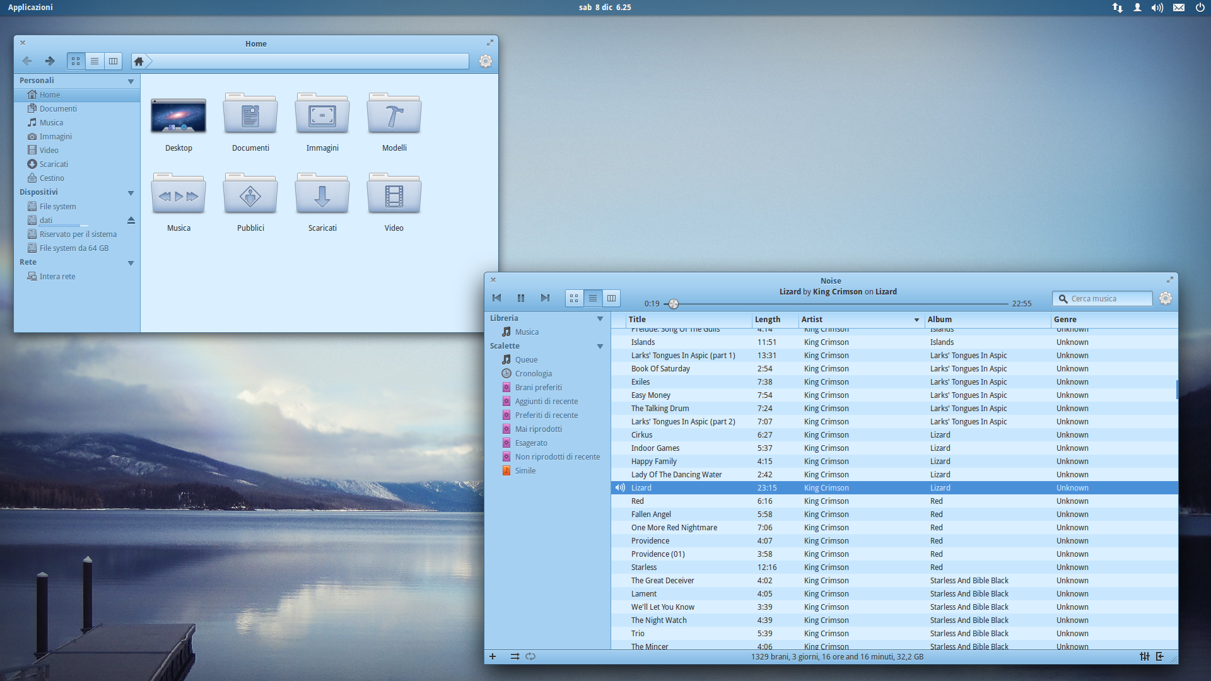This screenshot has height=681, width=1211.
Task: Switch Noise to album grid view
Action: [x=574, y=298]
